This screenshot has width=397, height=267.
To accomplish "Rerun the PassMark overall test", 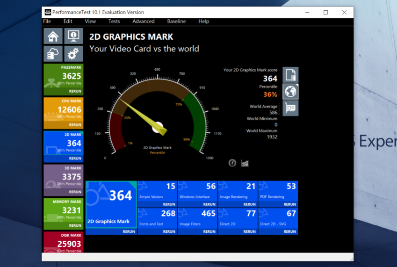I will tap(75, 91).
